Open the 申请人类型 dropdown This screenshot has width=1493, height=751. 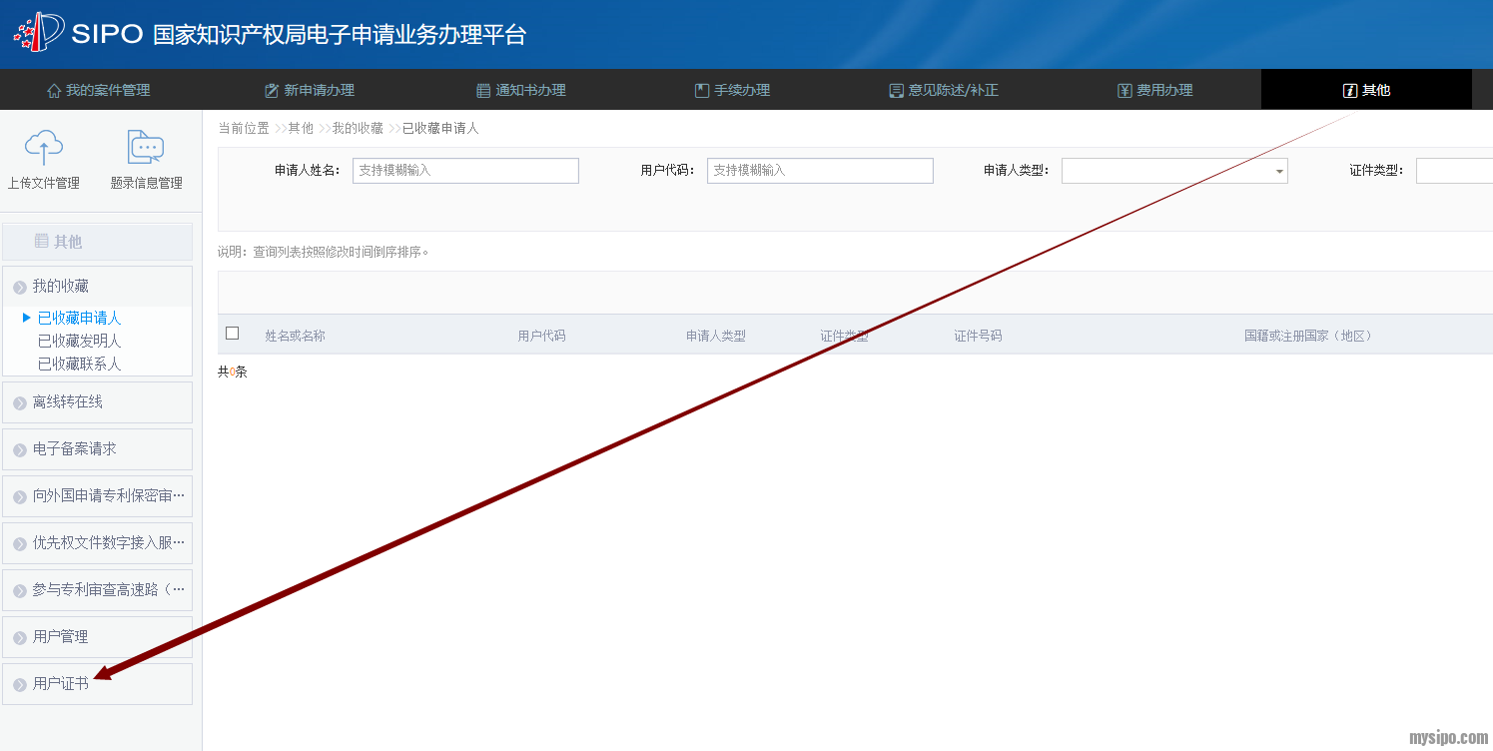point(1174,171)
